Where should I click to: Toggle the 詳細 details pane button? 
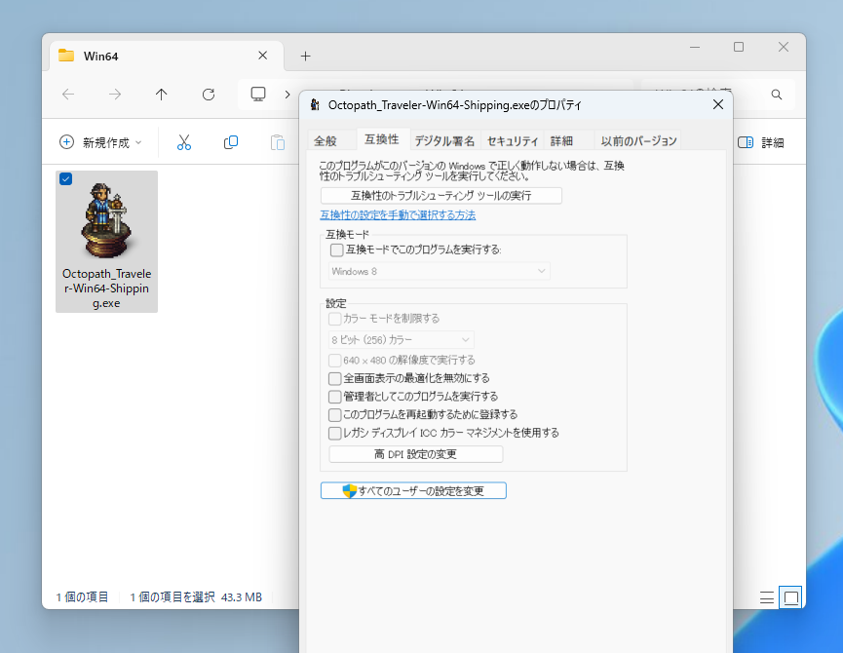point(761,142)
